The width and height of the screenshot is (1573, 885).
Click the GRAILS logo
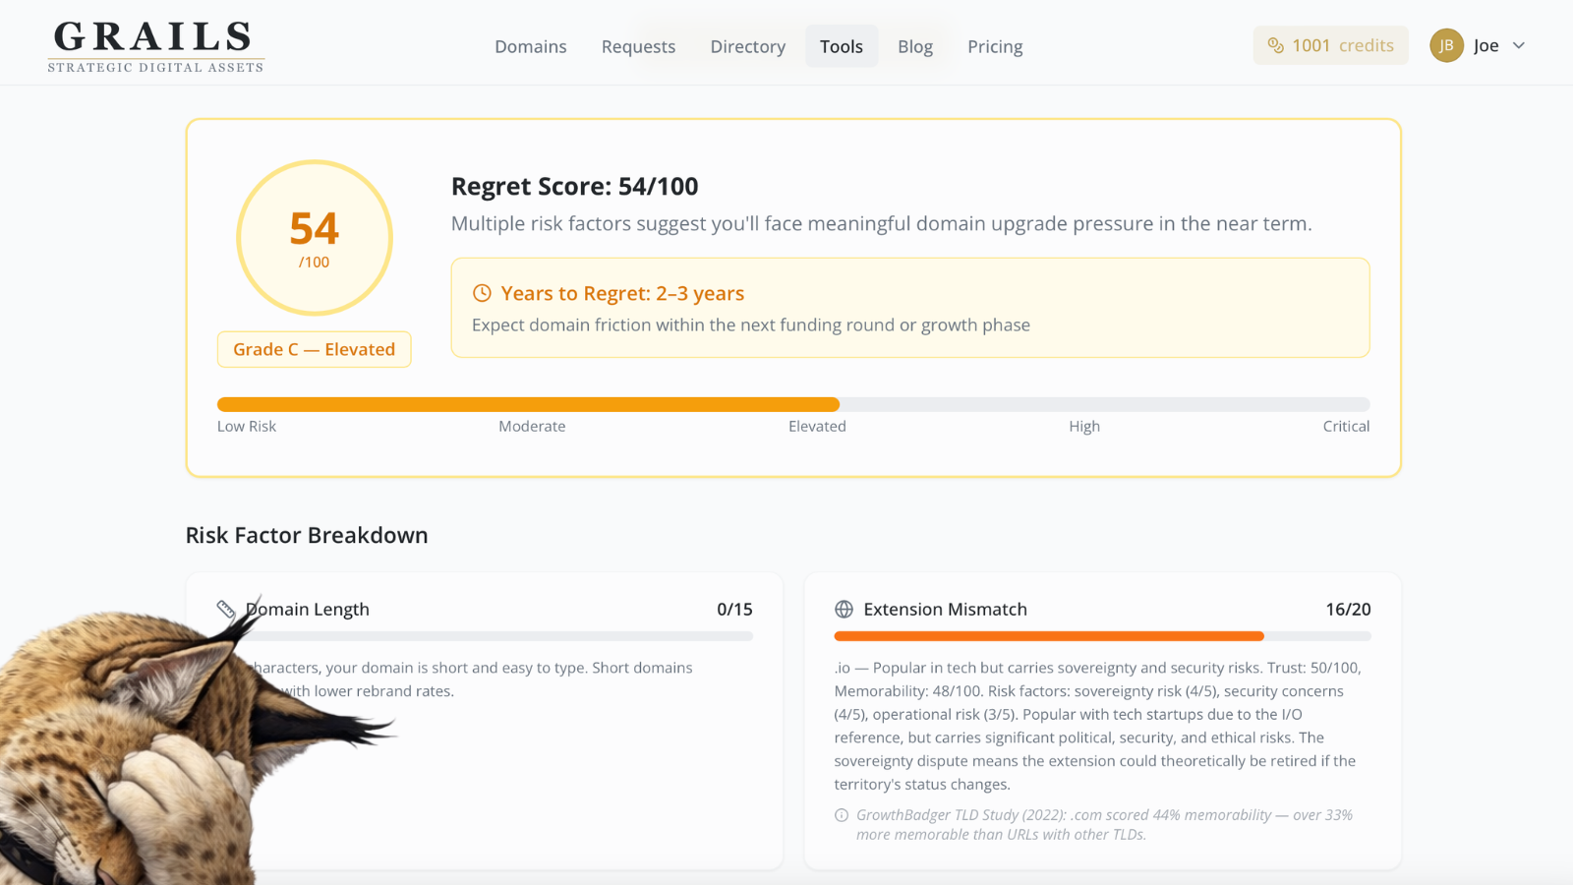point(155,46)
